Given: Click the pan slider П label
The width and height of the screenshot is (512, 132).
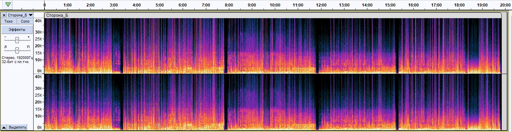Looking at the screenshot, I should tap(28, 47).
